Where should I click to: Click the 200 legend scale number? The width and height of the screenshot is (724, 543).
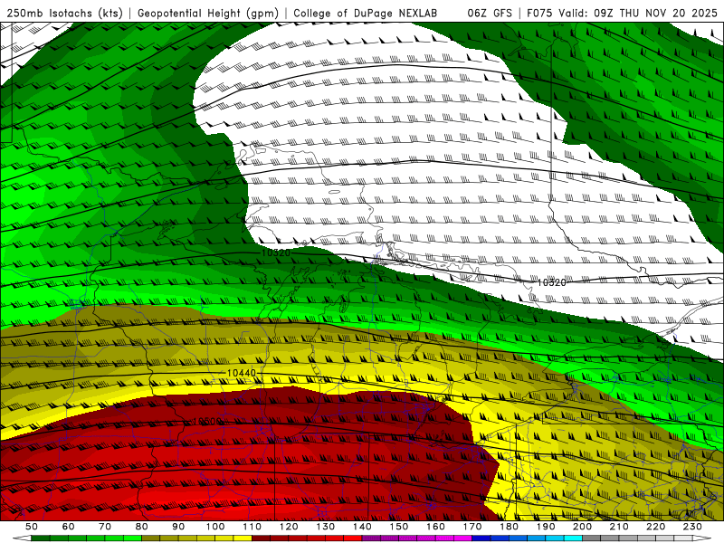582,527
